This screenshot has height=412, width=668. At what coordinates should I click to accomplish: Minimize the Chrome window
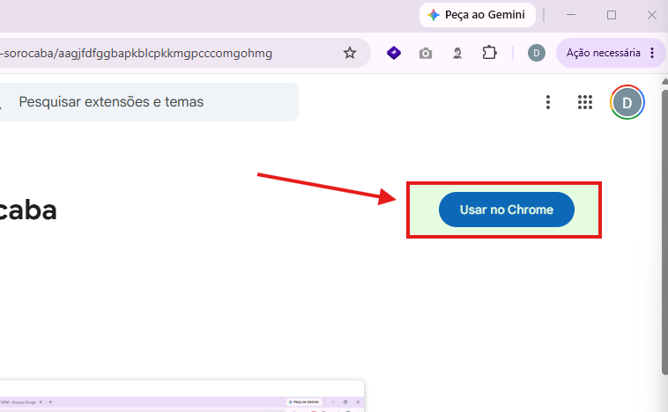[x=571, y=15]
